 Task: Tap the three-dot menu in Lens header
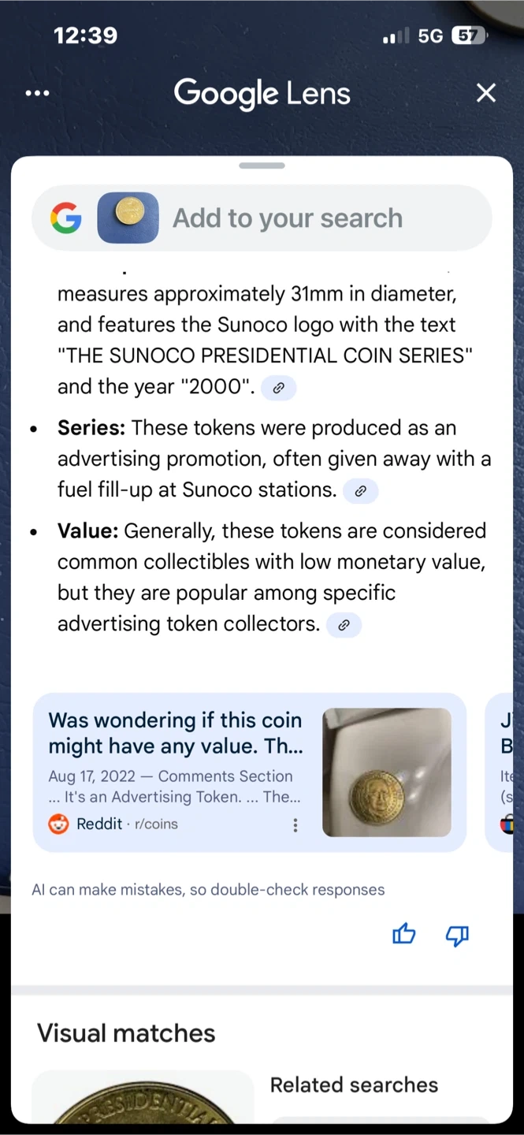click(x=37, y=93)
